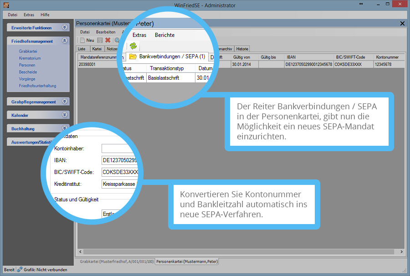Collapse the Friedhofsmanagement section
This screenshot has height=276, width=410.
(65, 41)
